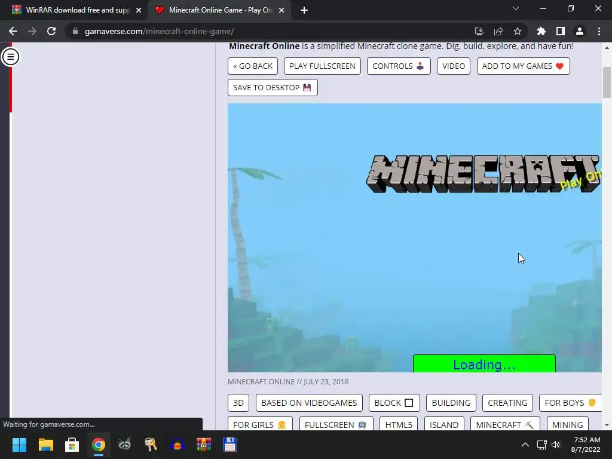Screen dimensions: 612x459
Task: Click the GO BACK button
Action: pyautogui.click(x=253, y=66)
